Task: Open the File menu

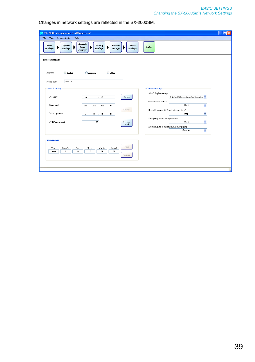Action: [44, 38]
